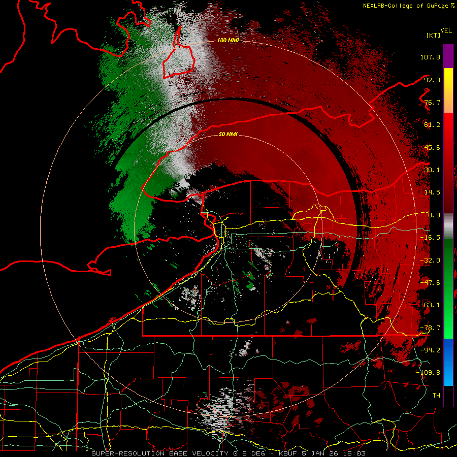The height and width of the screenshot is (457, 457).
Task: Click the [KT] units label
Action: (433, 35)
